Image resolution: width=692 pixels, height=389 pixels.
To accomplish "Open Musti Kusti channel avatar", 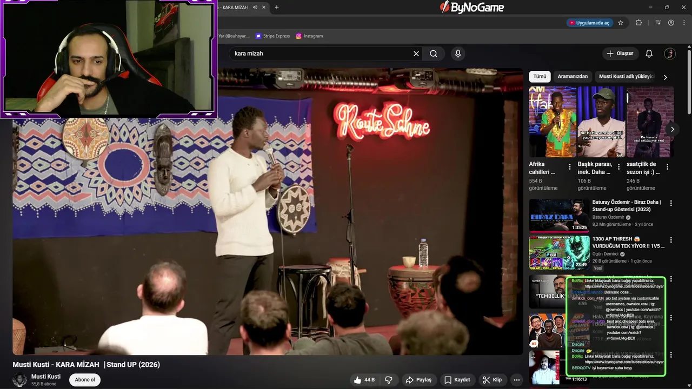I will coord(20,380).
